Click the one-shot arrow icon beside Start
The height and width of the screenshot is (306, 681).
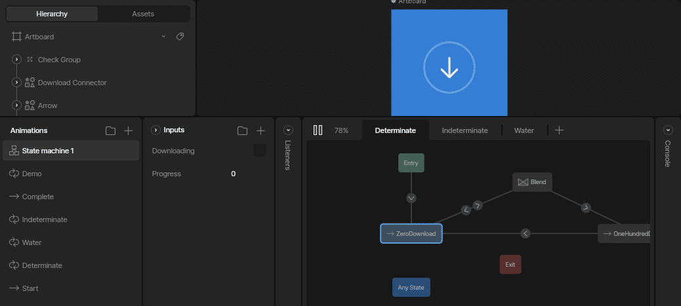point(14,288)
